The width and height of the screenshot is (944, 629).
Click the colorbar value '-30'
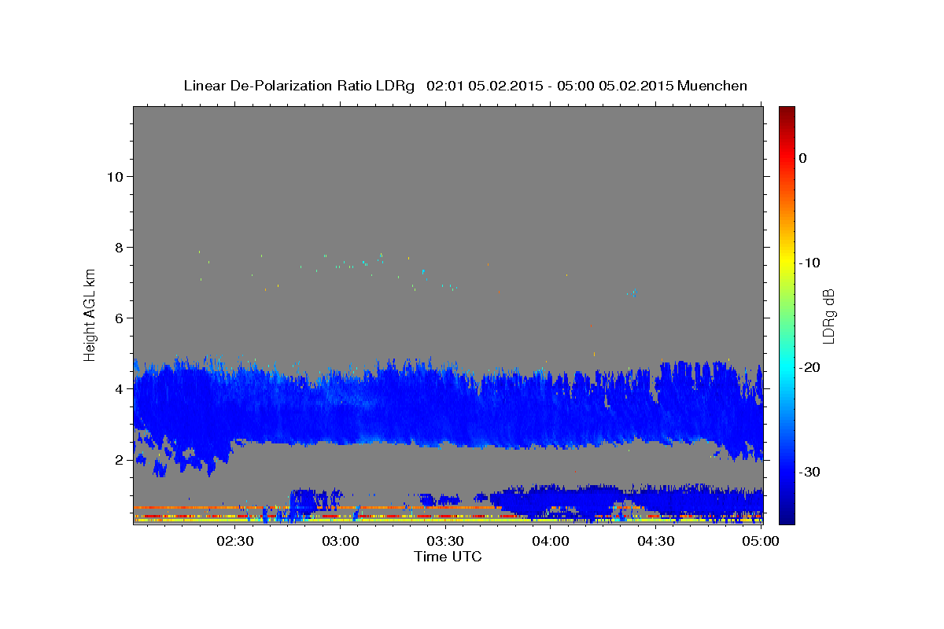(810, 472)
